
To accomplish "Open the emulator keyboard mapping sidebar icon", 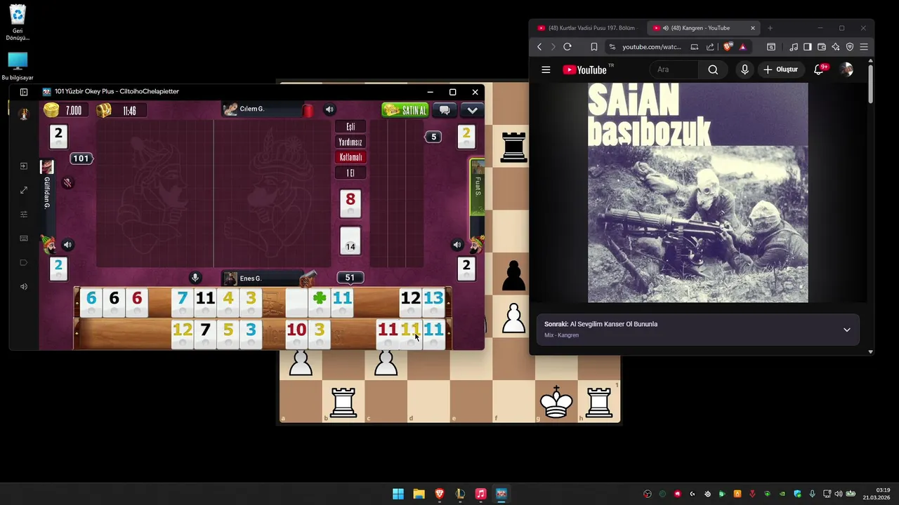I will 24,238.
